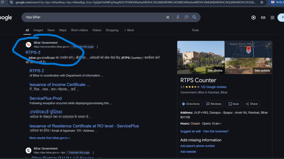This screenshot has height=159, width=284.
Task: Get Directions to RTPS Counter
Action: click(x=191, y=104)
